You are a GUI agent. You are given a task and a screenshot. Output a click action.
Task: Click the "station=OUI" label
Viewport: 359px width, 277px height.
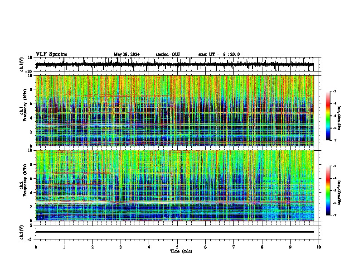[168, 54]
